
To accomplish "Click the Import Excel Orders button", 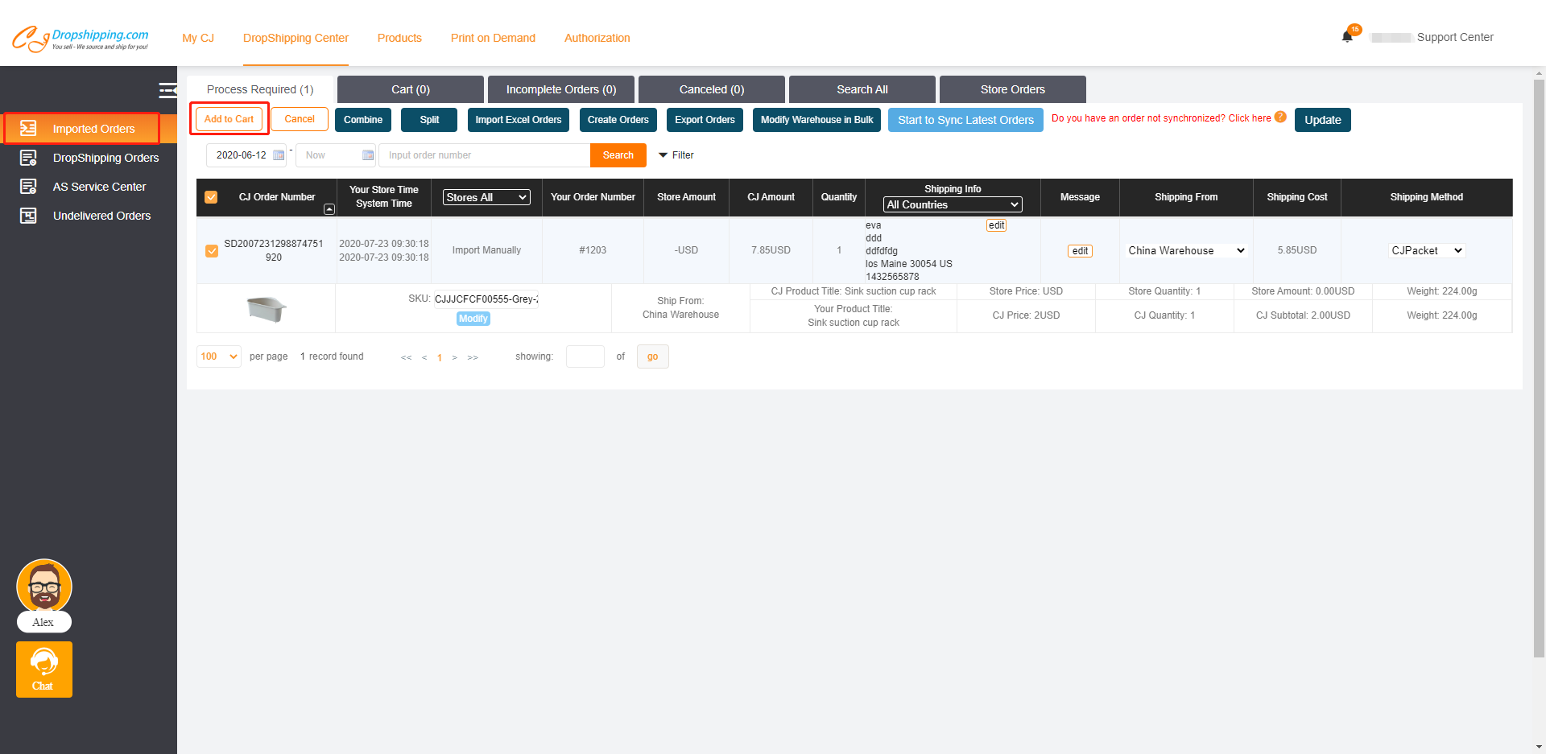I will tap(518, 119).
